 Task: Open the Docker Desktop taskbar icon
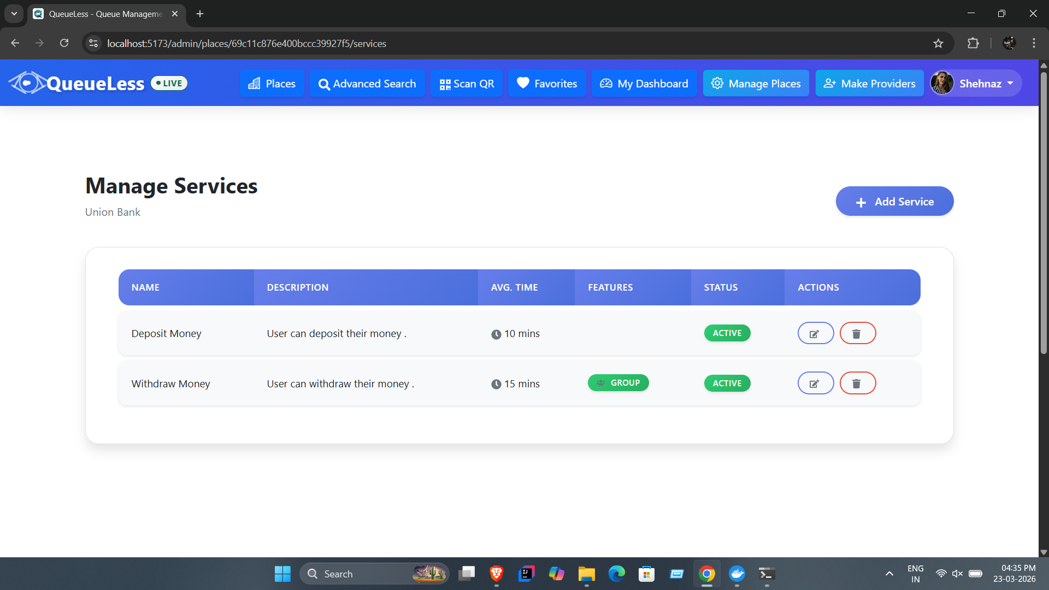[736, 574]
